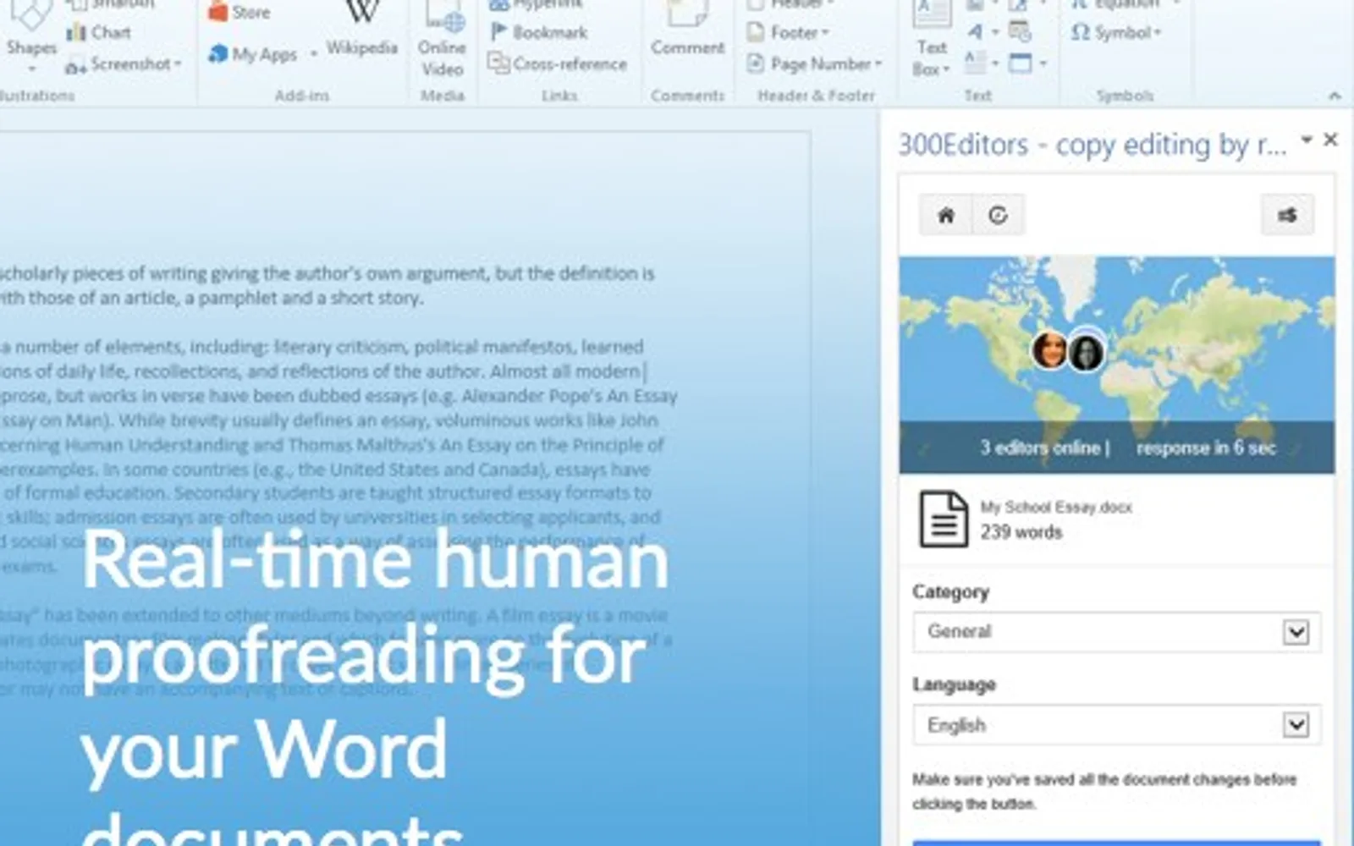Image resolution: width=1354 pixels, height=846 pixels.
Task: Open the Office Store add-ins
Action: click(x=239, y=12)
